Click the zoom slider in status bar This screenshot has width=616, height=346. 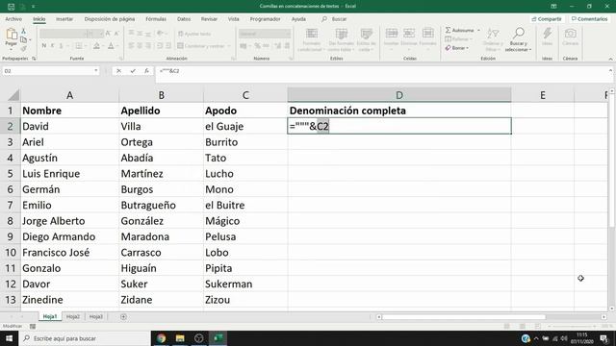(x=573, y=326)
